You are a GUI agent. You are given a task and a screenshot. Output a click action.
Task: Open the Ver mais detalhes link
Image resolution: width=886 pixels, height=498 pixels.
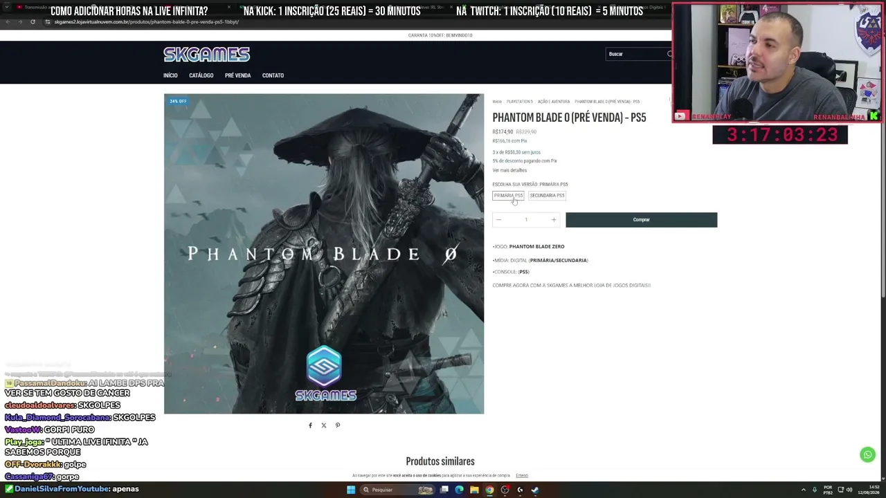click(509, 170)
